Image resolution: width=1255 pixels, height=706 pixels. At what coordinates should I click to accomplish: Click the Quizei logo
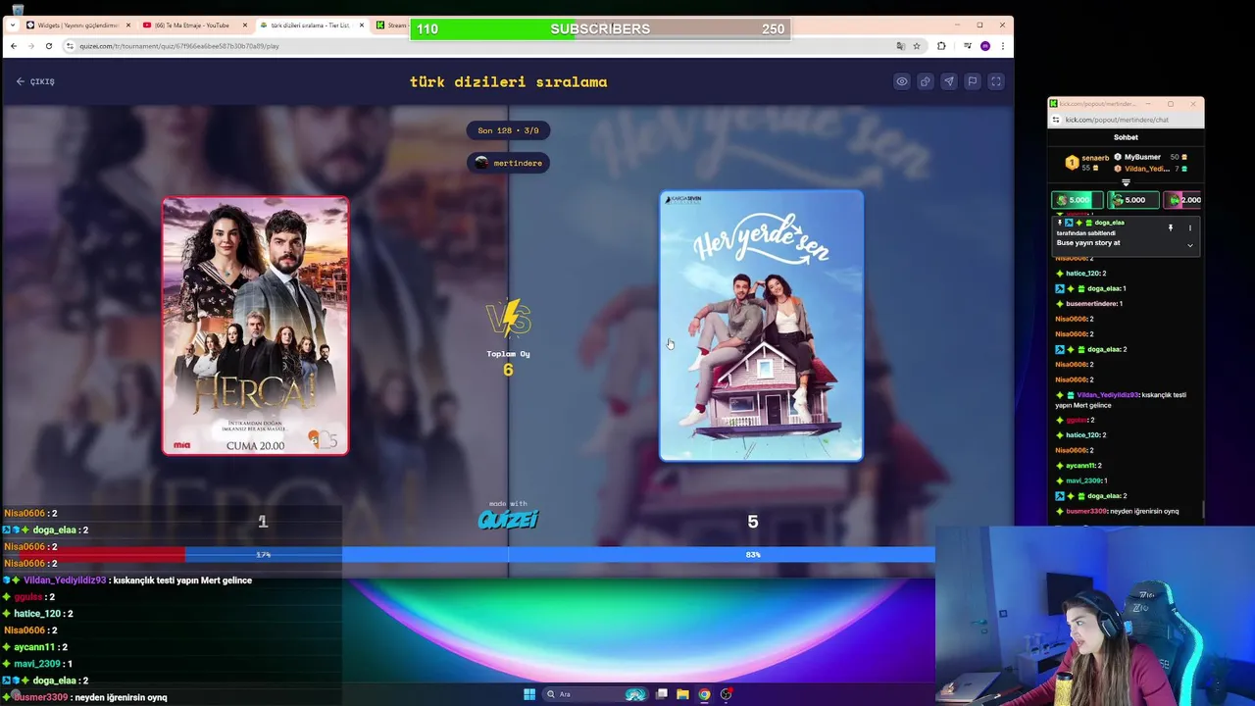508,519
